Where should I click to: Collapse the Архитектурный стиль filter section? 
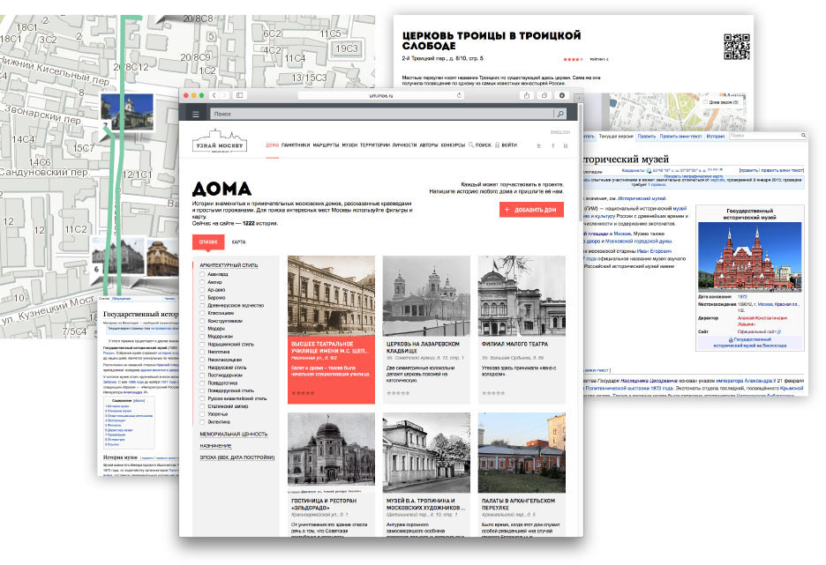coord(229,264)
